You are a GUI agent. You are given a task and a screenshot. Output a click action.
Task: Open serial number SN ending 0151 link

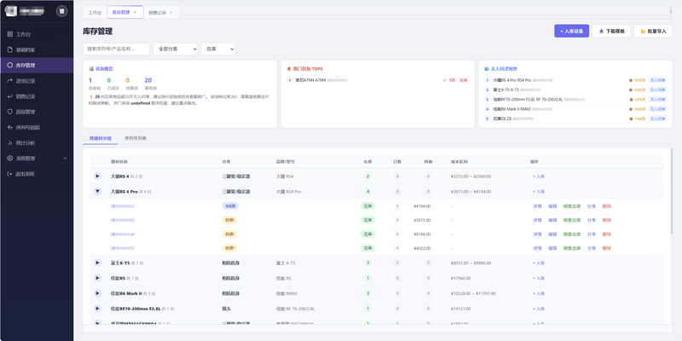point(123,248)
